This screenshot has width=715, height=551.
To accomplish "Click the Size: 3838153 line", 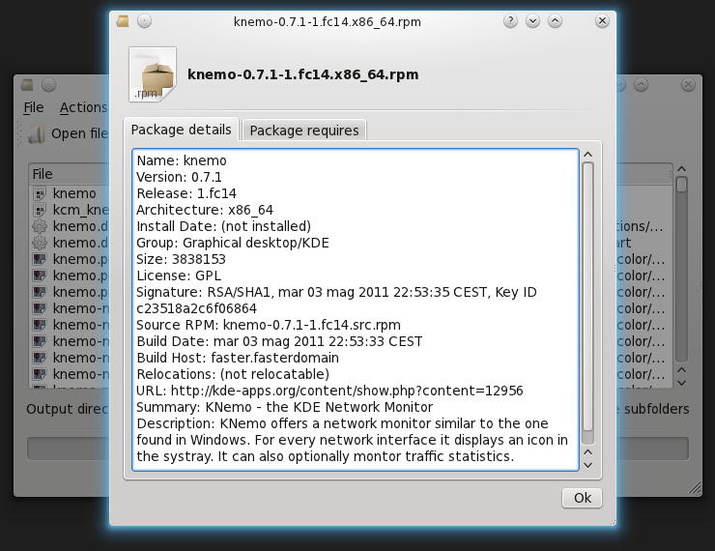I will pos(181,259).
